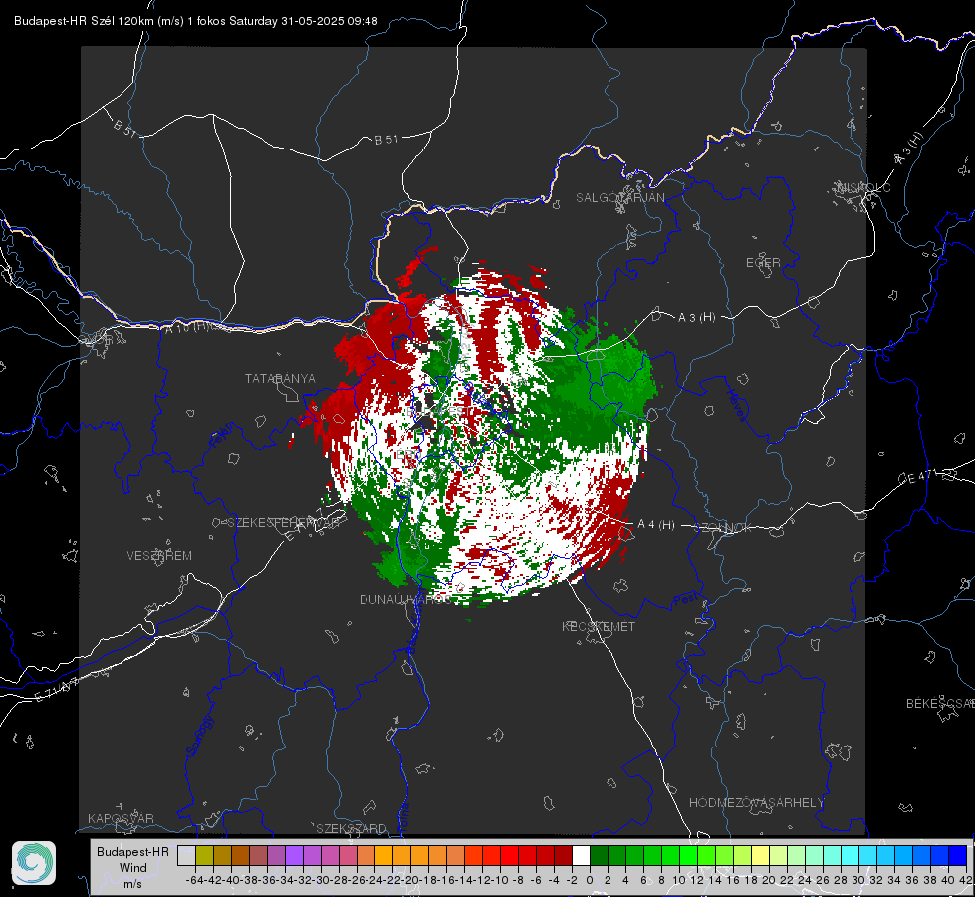Pick the olive -64 to -42 legend swatch
Viewport: 975px width, 897px height.
(x=204, y=855)
